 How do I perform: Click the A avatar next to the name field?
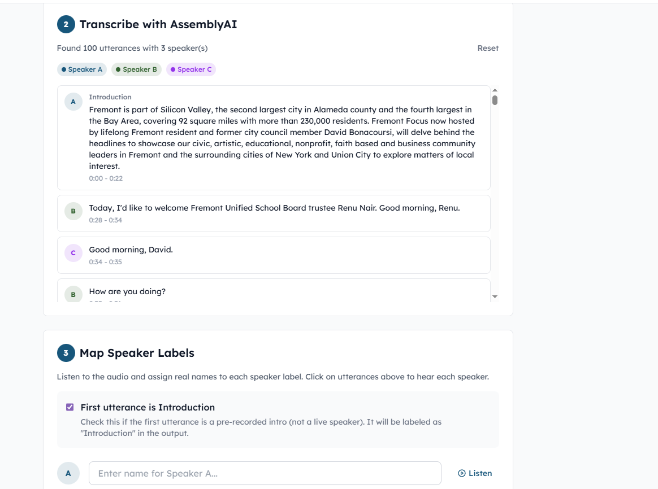click(x=68, y=473)
